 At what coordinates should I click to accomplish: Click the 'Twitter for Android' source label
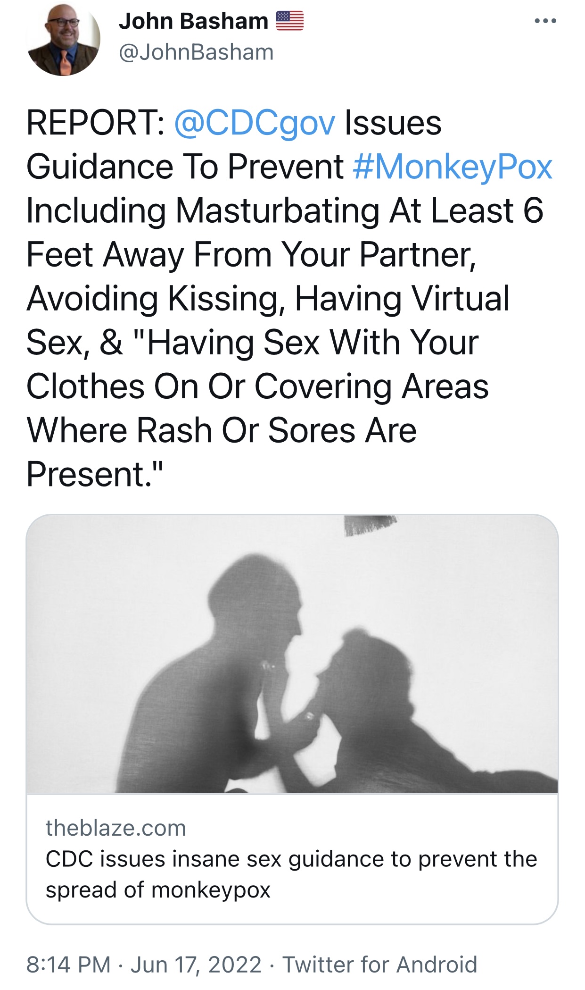click(x=380, y=965)
